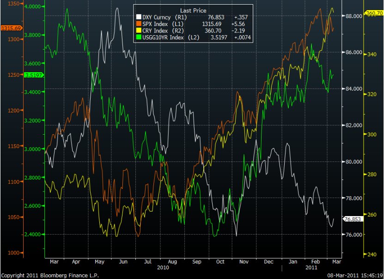Click the yellow CRY Index legend swatch

137,31
